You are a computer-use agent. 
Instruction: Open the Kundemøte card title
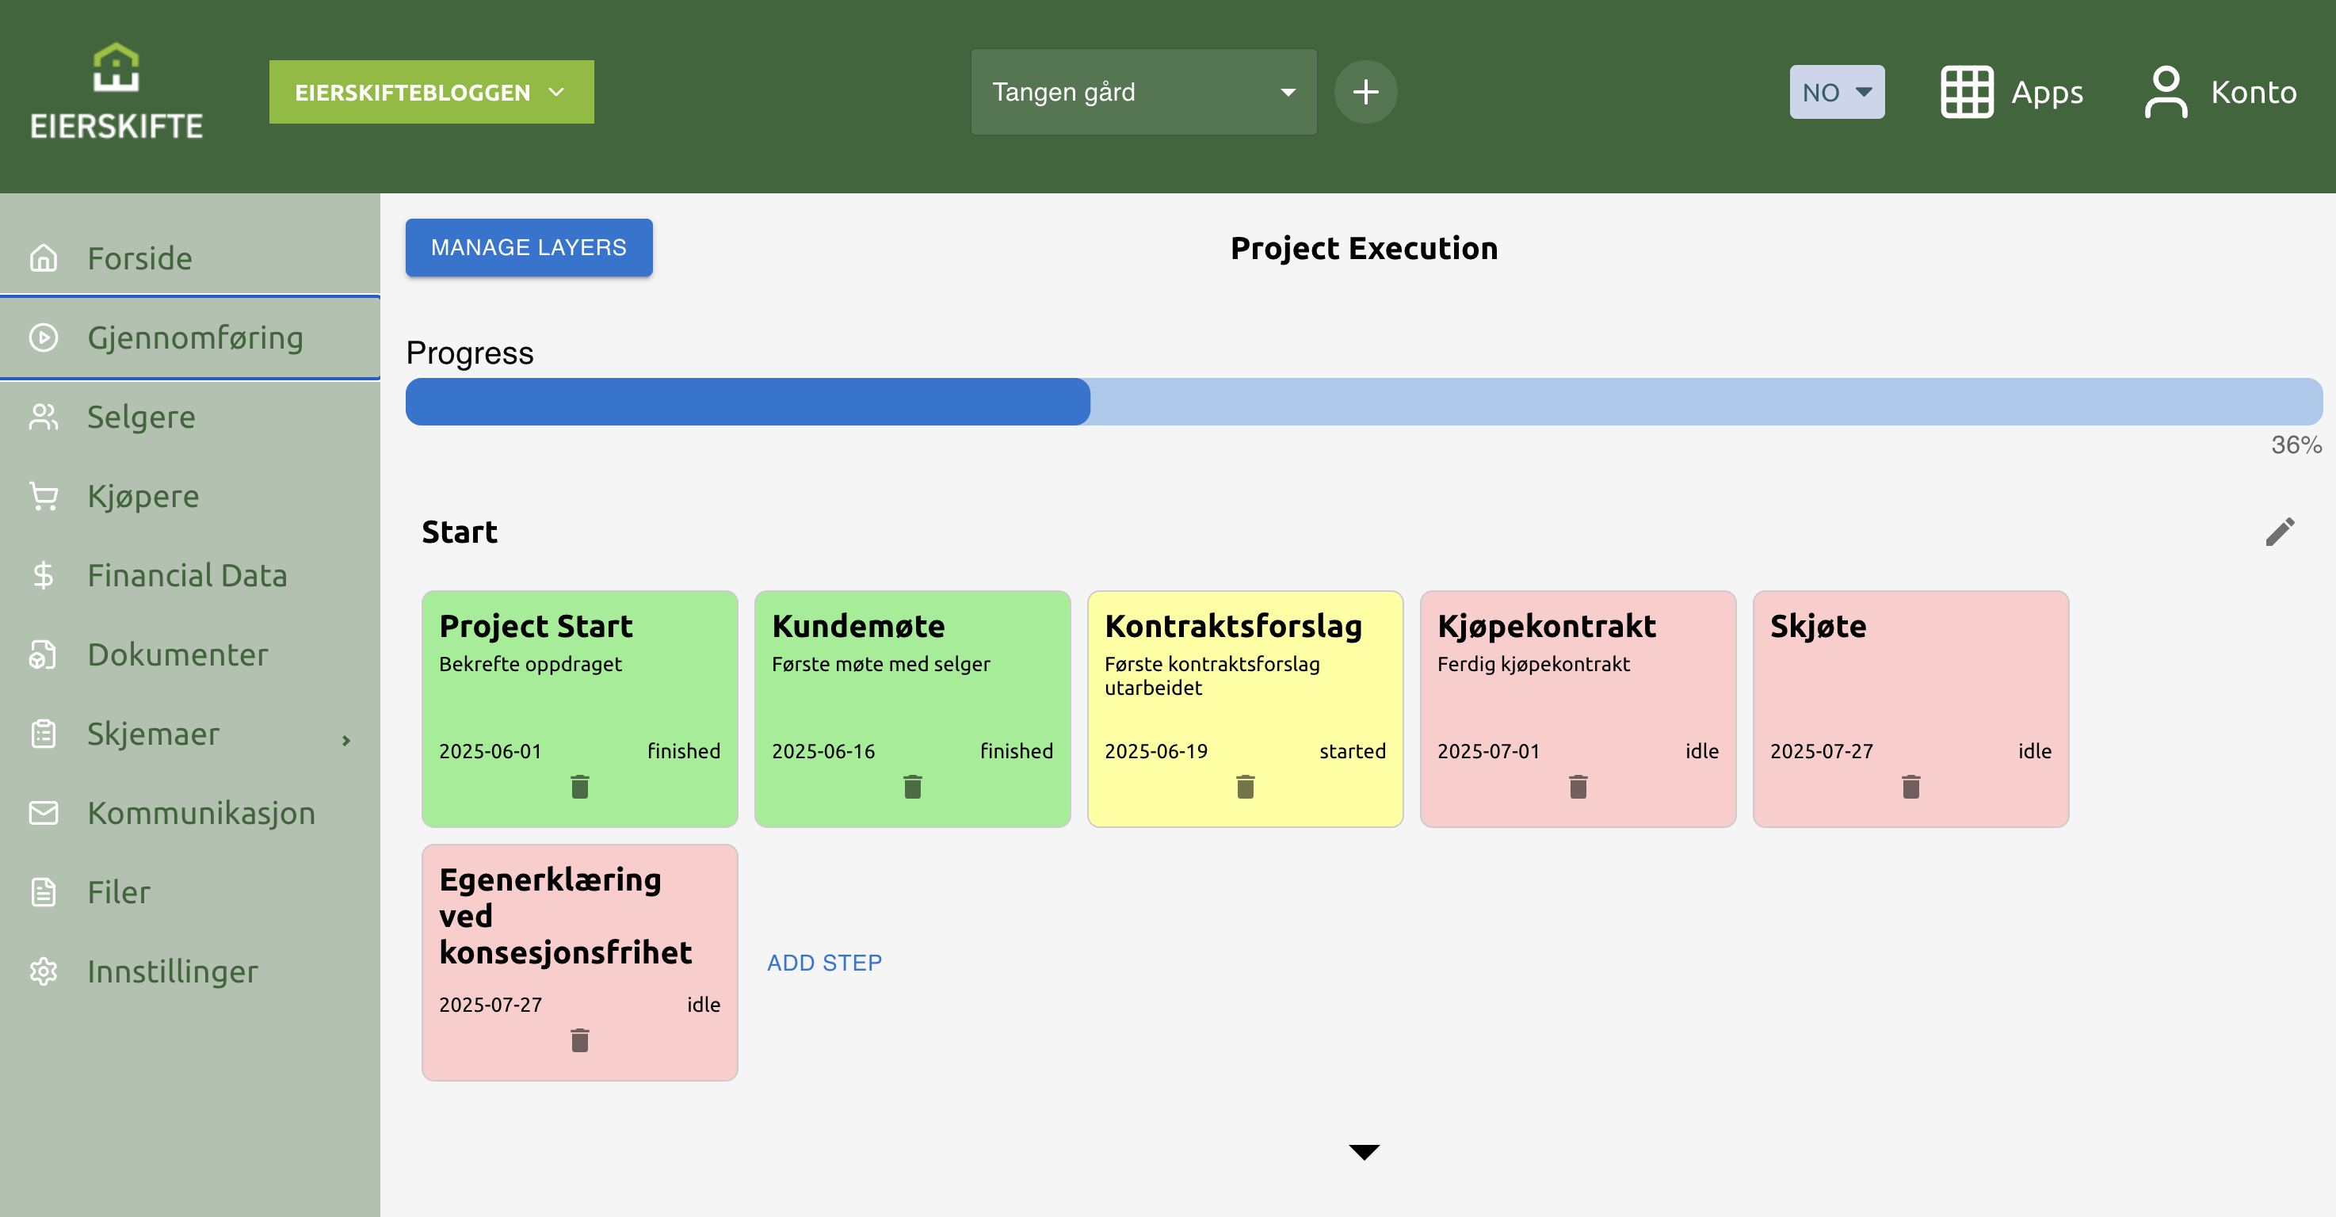(858, 627)
